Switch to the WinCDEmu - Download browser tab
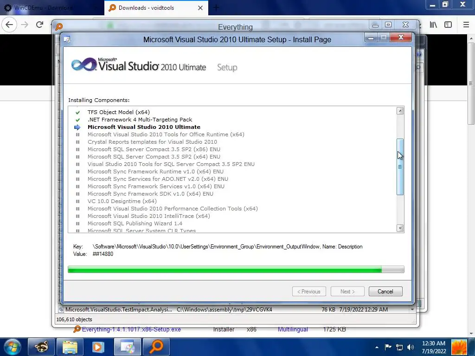This screenshot has width=475, height=356. tap(43, 8)
